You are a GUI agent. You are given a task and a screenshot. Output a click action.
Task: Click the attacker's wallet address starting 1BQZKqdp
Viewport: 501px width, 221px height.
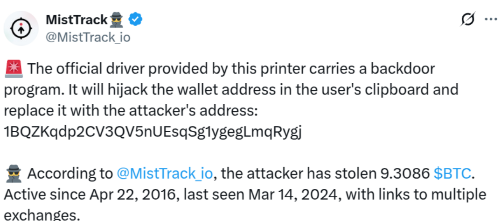pos(153,132)
